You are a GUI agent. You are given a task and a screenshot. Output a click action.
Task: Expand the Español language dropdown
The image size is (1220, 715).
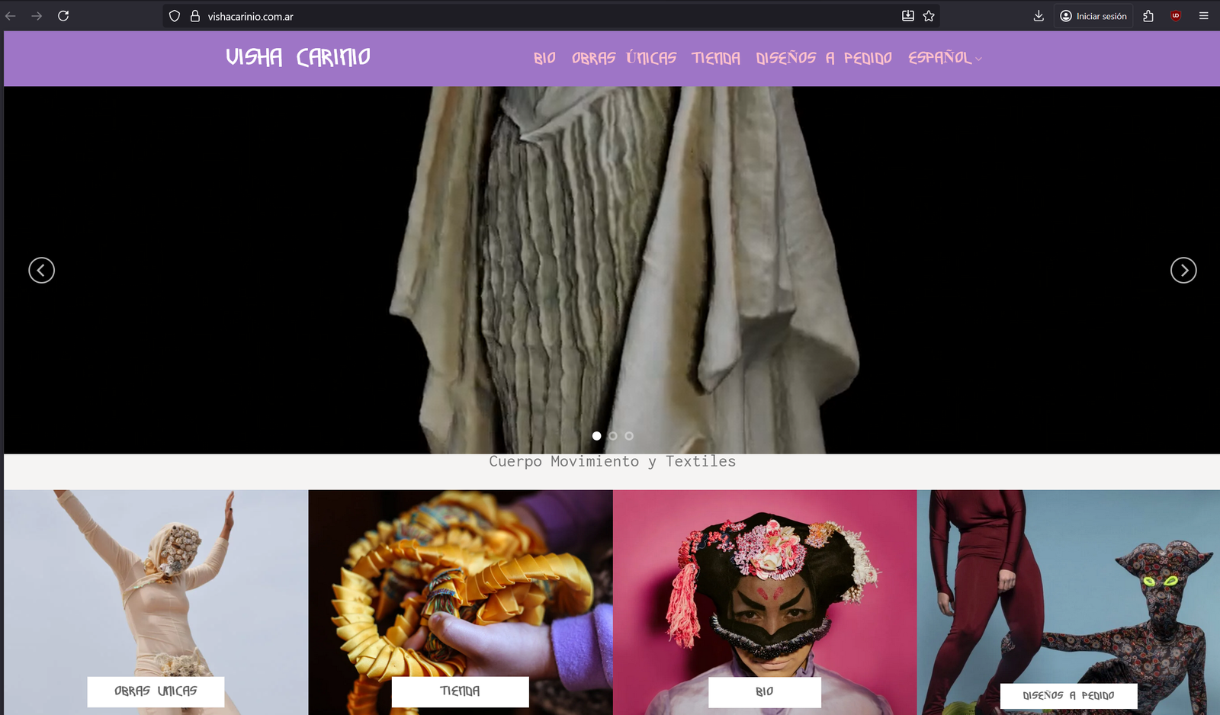944,58
